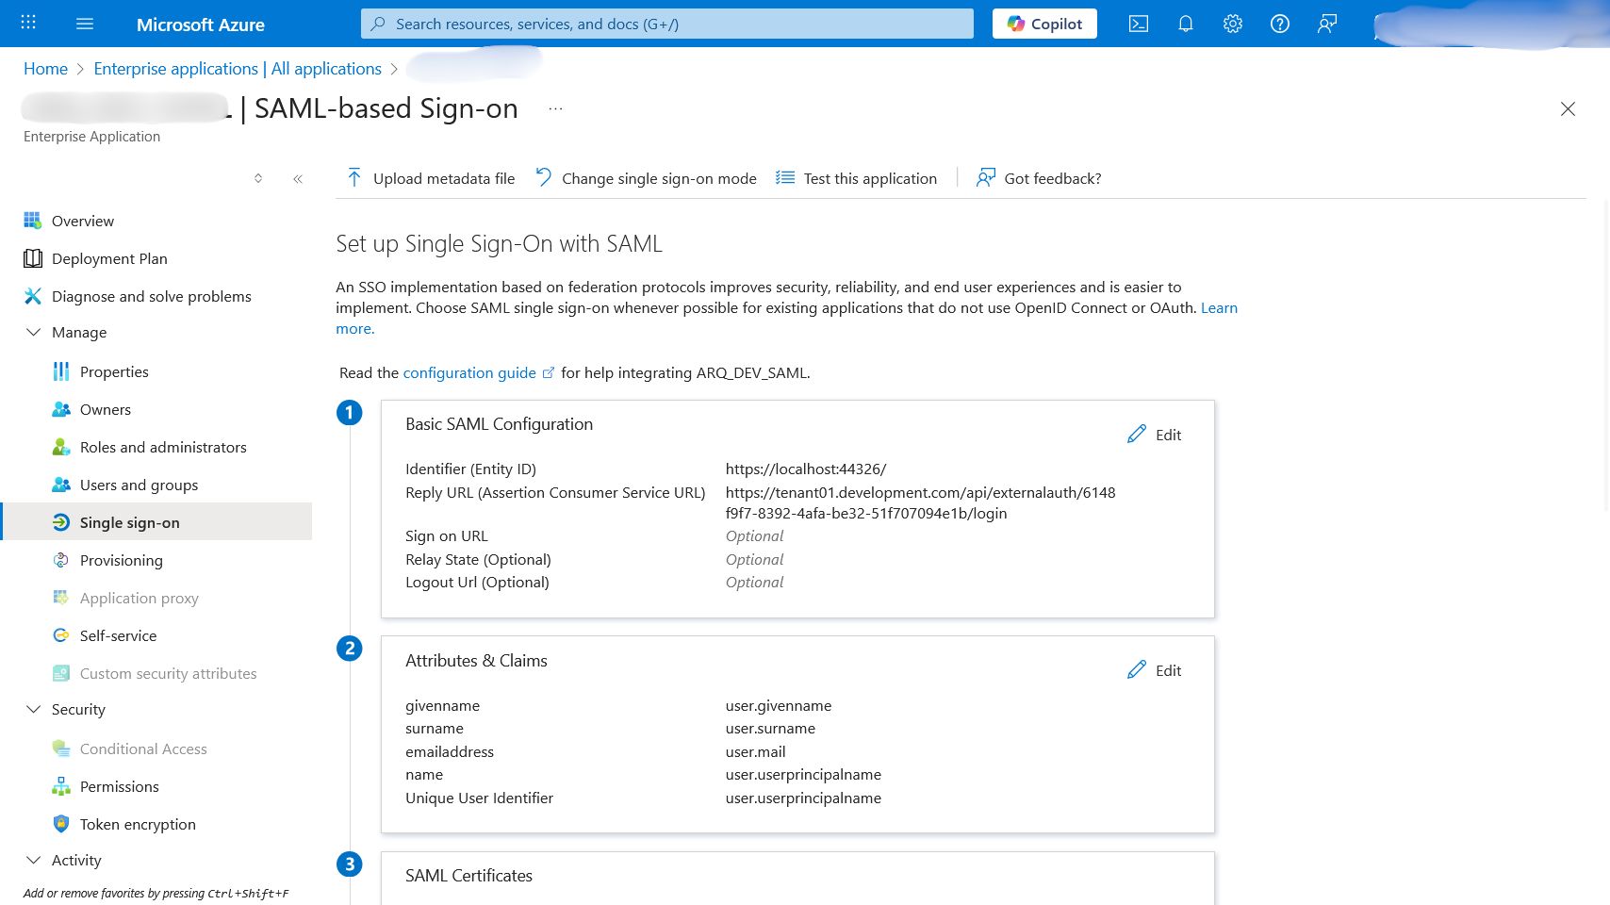Edit Basic SAML Configuration

click(1154, 435)
